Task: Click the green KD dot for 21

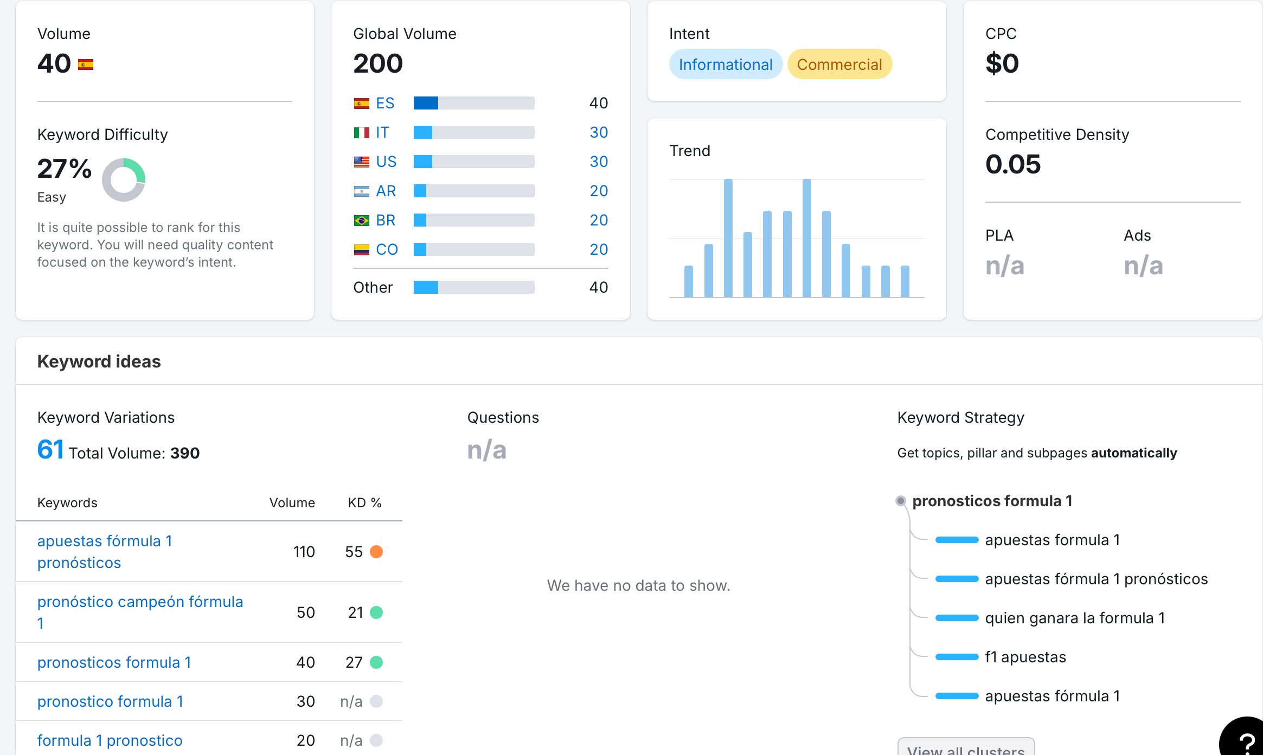Action: click(x=376, y=612)
